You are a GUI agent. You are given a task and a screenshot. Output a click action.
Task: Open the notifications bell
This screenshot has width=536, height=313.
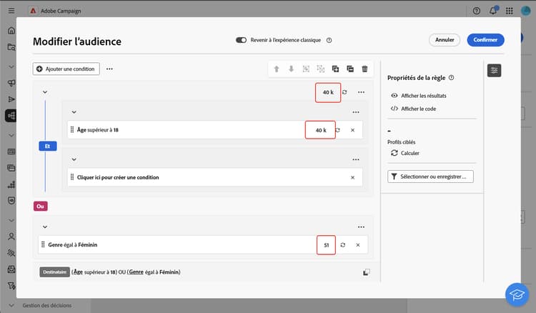click(492, 11)
